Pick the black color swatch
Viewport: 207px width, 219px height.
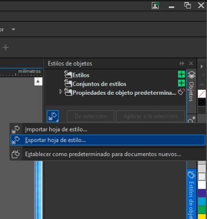(x=202, y=102)
